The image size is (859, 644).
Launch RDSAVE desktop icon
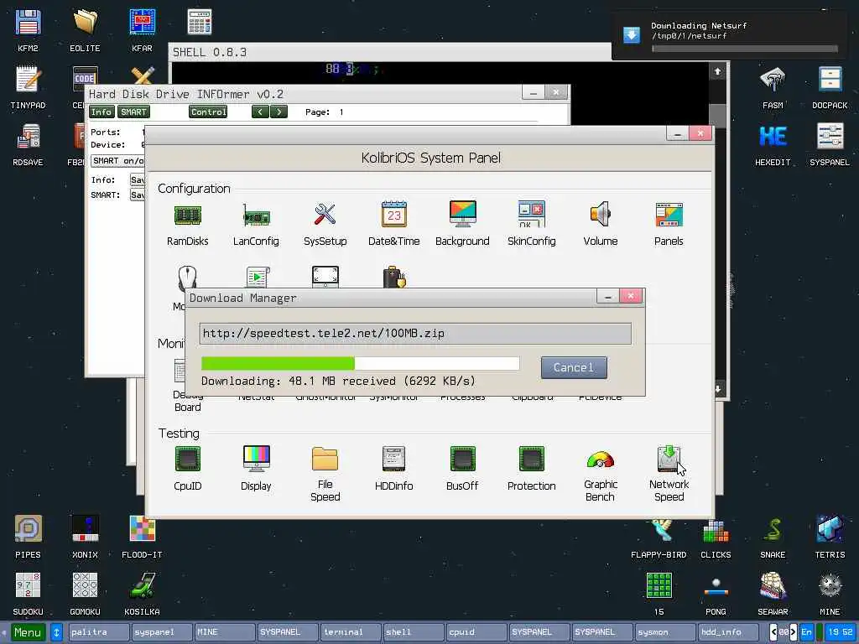pyautogui.click(x=28, y=137)
